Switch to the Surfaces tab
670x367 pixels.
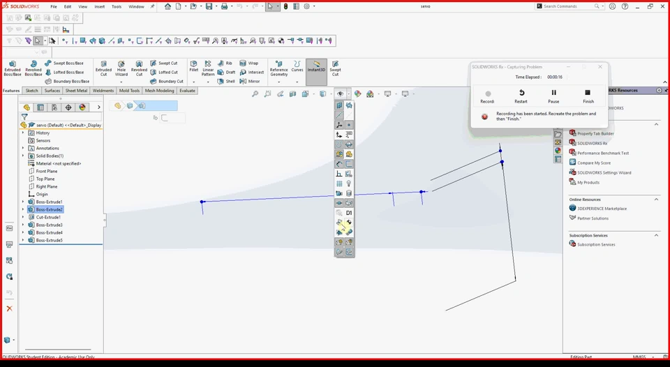(x=52, y=91)
